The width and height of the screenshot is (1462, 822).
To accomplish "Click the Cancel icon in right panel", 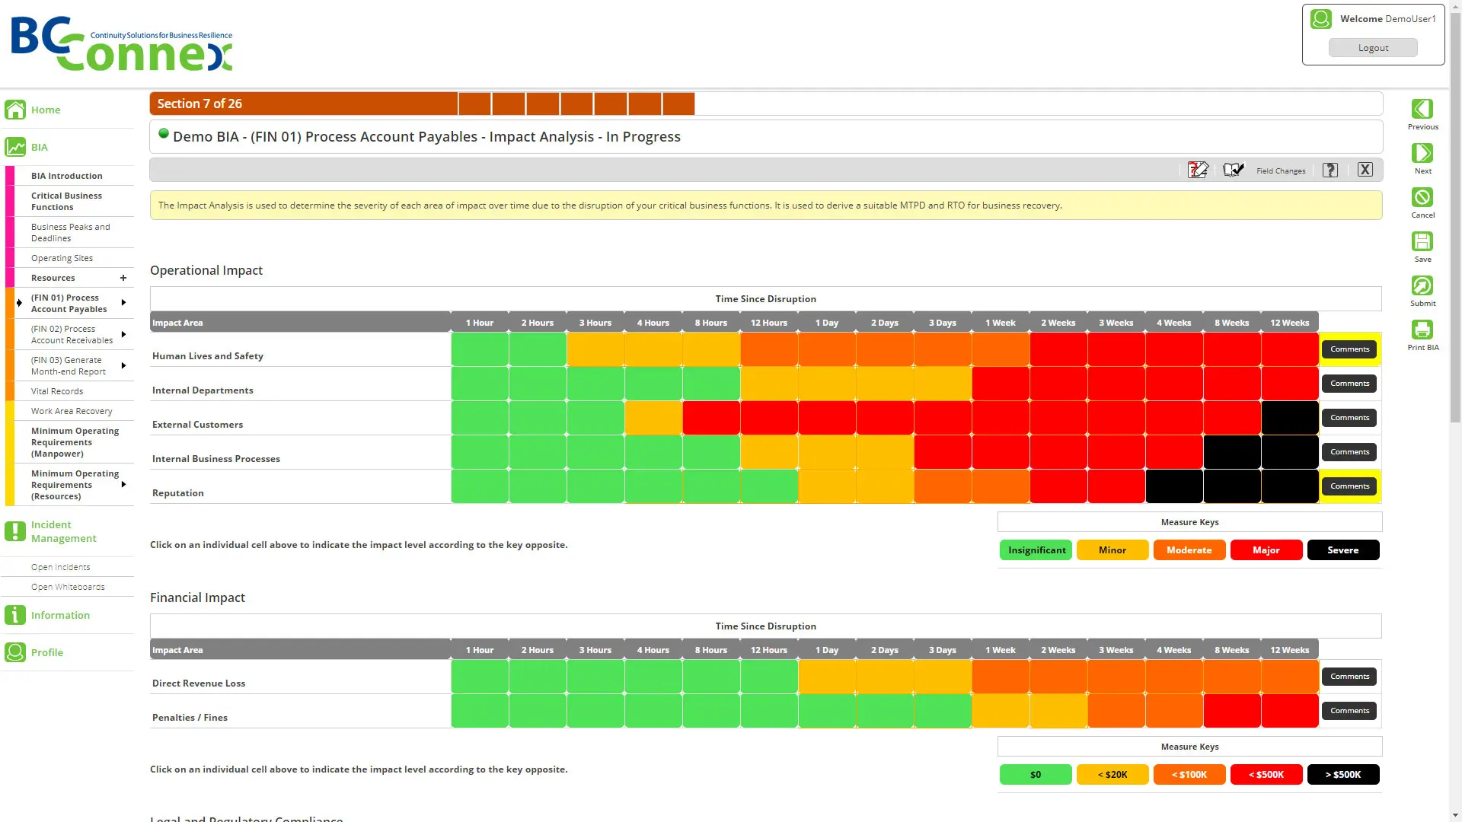I will tap(1422, 197).
